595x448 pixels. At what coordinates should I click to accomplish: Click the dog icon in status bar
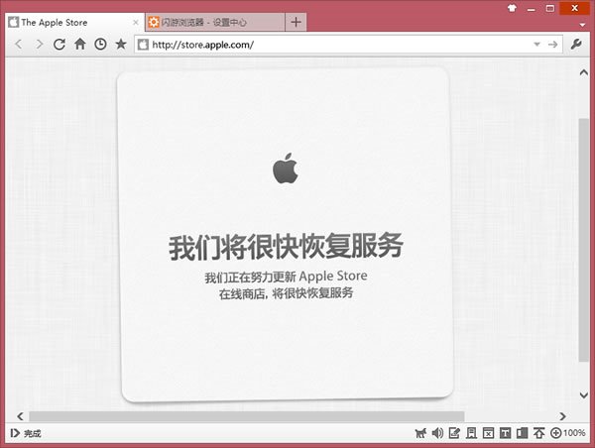(420, 433)
